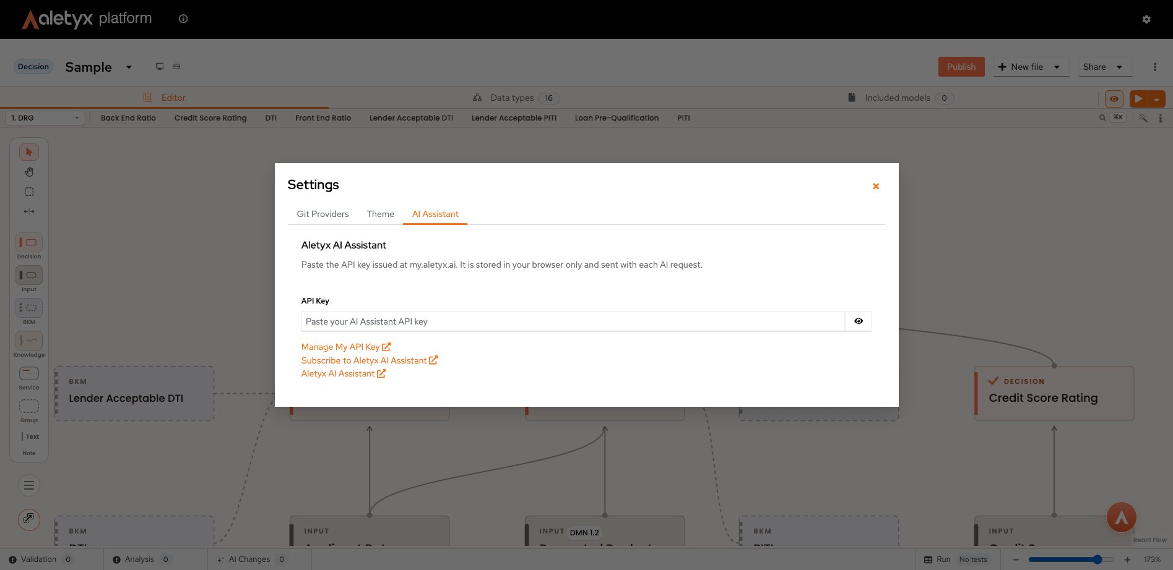Image resolution: width=1173 pixels, height=570 pixels.
Task: Jump to Back End Ratio node
Action: pos(128,117)
